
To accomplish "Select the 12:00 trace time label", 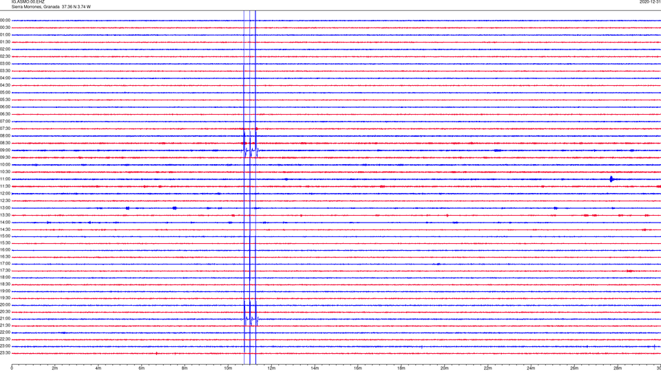I will point(5,194).
